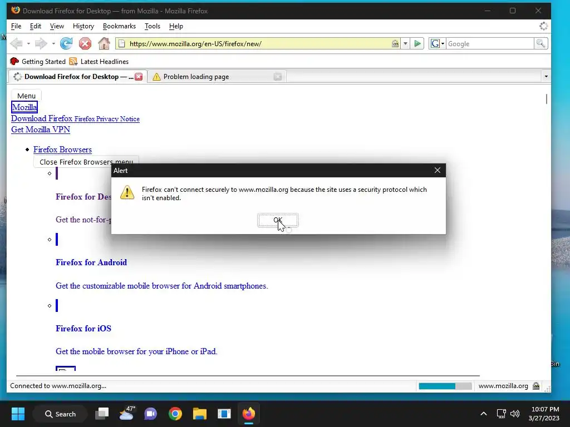Open the Firefox for Android heading link
570x427 pixels.
[91, 262]
